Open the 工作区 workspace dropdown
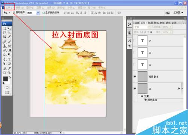This screenshot has width=188, height=135. (x=178, y=13)
